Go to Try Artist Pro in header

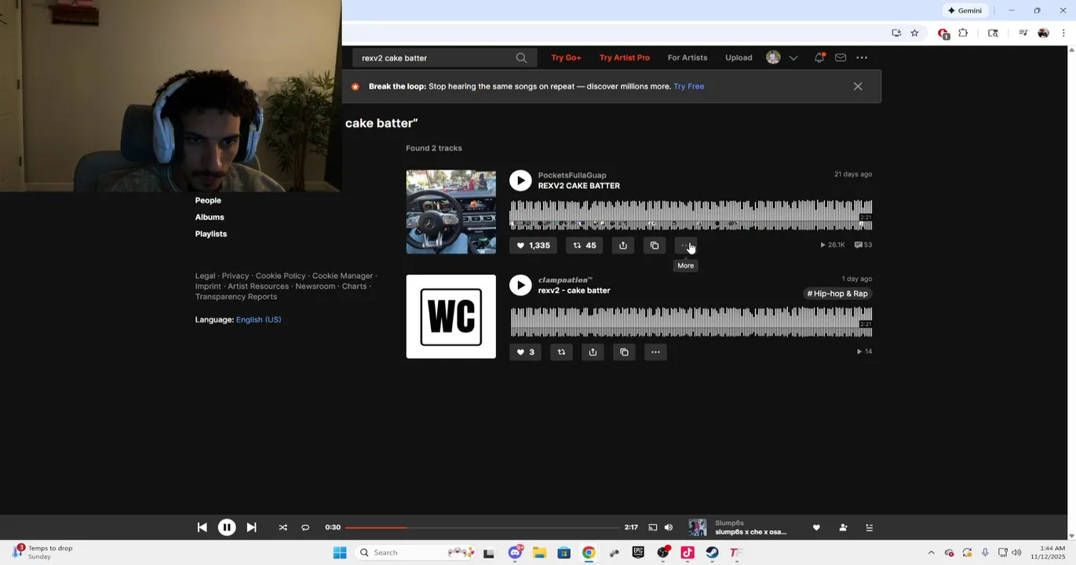click(x=624, y=58)
